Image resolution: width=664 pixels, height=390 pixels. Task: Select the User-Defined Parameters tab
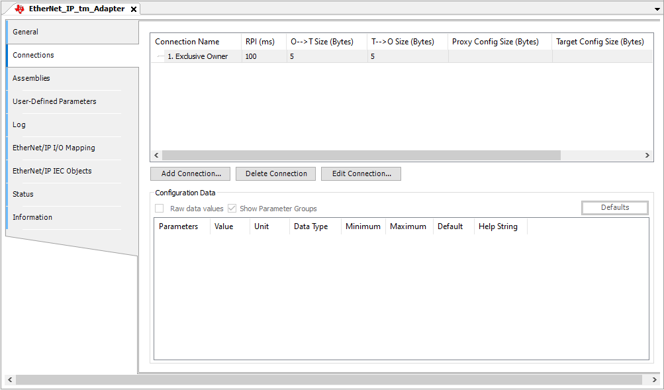click(54, 101)
